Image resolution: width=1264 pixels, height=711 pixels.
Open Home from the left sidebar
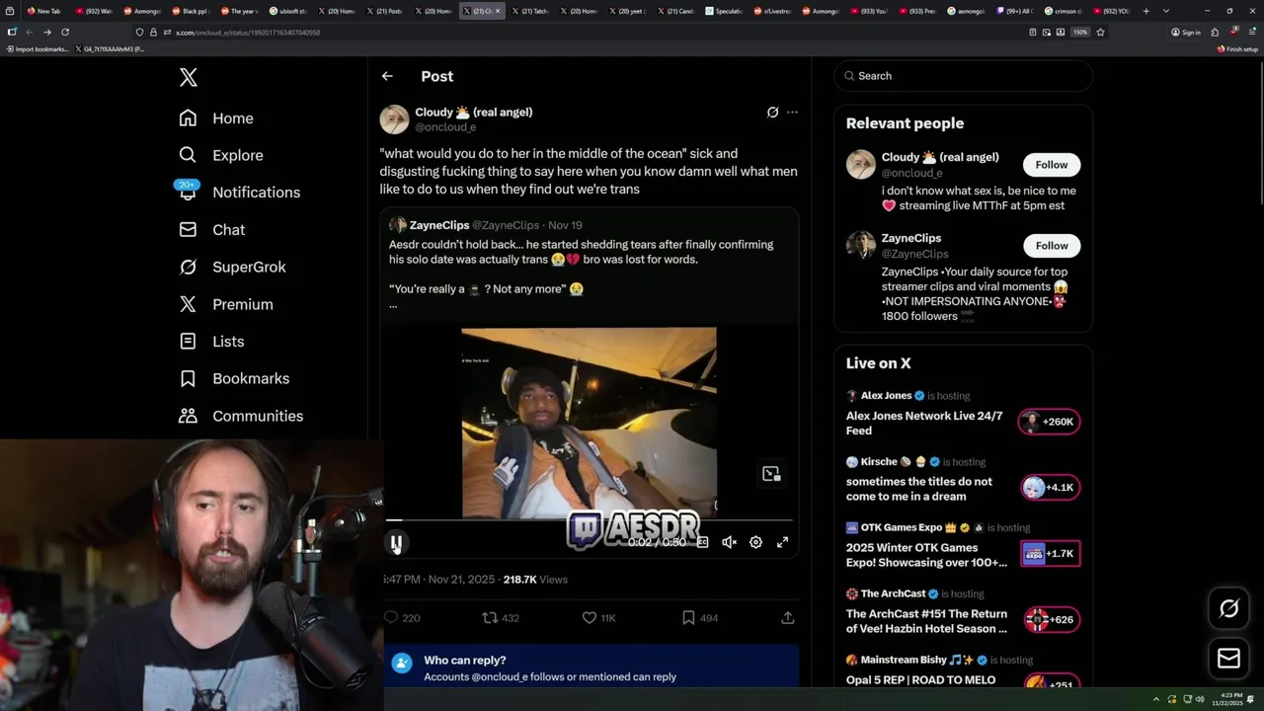pyautogui.click(x=216, y=118)
